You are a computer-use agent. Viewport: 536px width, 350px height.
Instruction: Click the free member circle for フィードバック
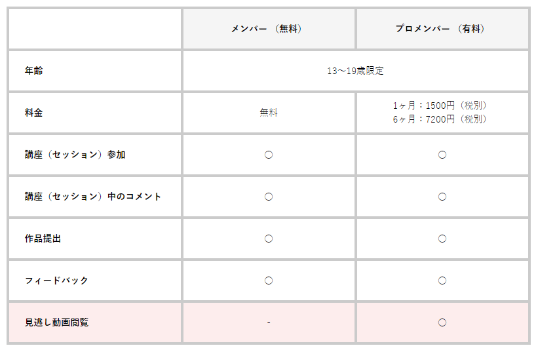pos(269,281)
